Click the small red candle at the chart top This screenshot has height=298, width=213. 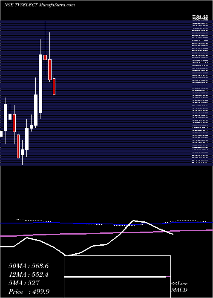pyautogui.click(x=45, y=57)
